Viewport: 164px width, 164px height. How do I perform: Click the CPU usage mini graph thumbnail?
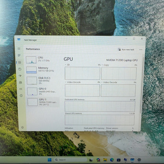click(x=31, y=60)
